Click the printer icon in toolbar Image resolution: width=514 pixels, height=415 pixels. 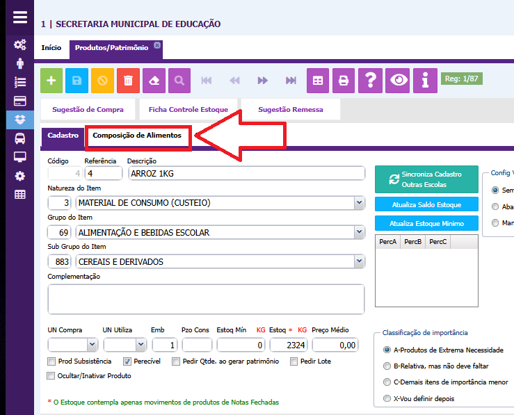pos(343,81)
